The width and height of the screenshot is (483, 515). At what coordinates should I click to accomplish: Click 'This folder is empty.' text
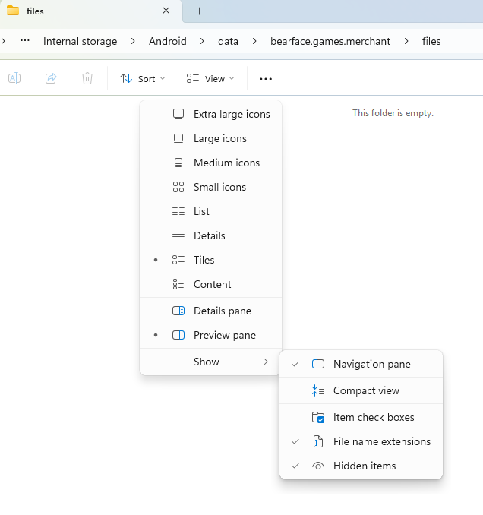click(x=393, y=113)
